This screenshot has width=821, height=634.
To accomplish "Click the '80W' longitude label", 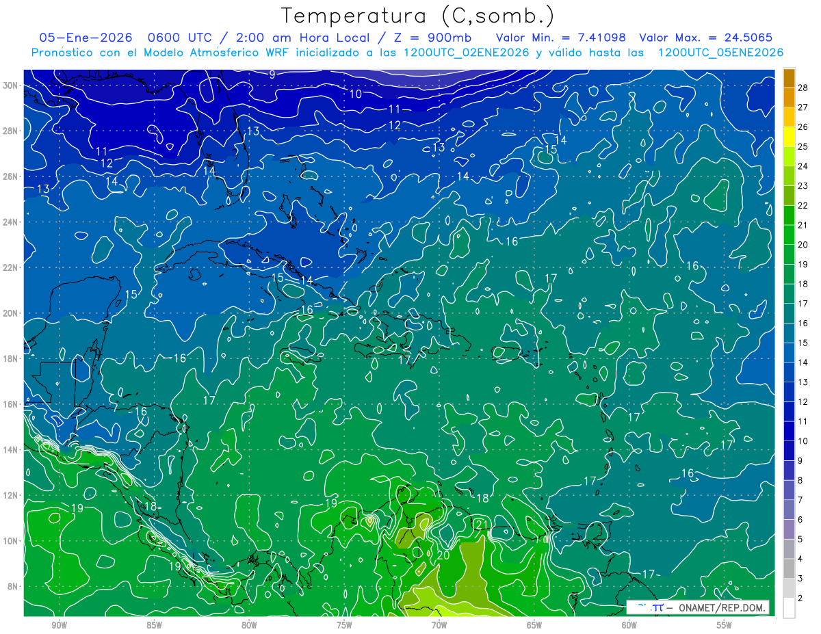I will coord(249,625).
